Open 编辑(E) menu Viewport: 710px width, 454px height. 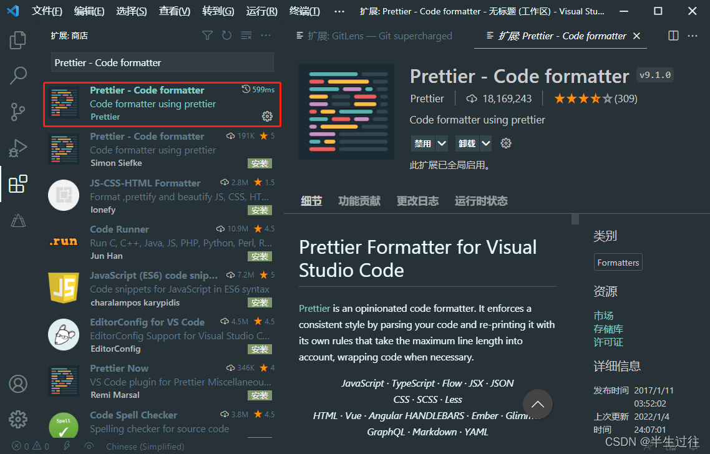tap(89, 11)
